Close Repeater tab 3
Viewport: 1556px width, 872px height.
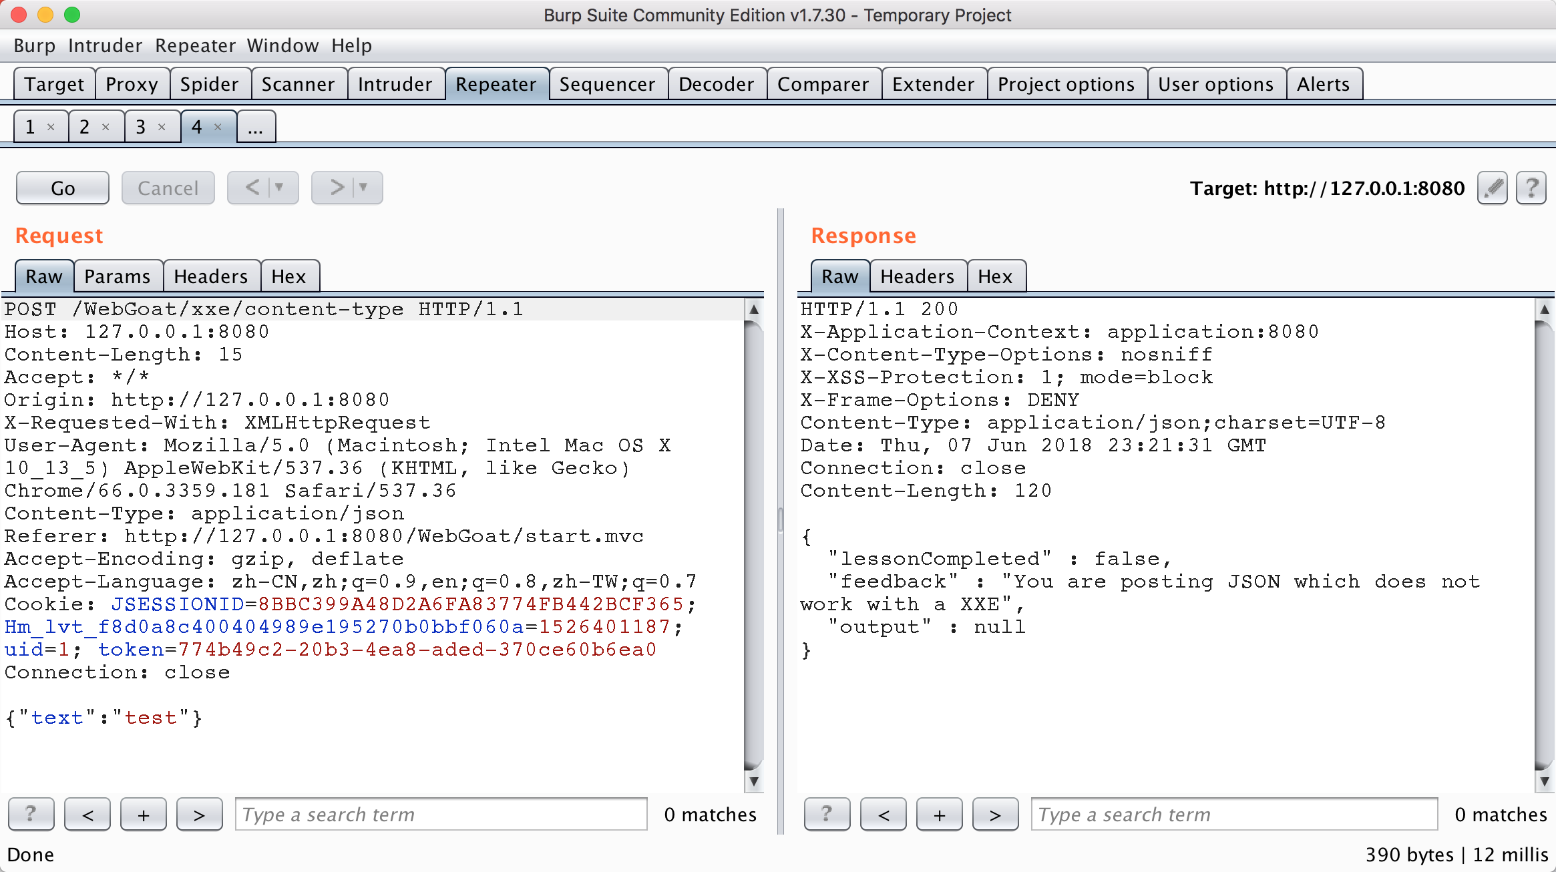[x=162, y=127]
